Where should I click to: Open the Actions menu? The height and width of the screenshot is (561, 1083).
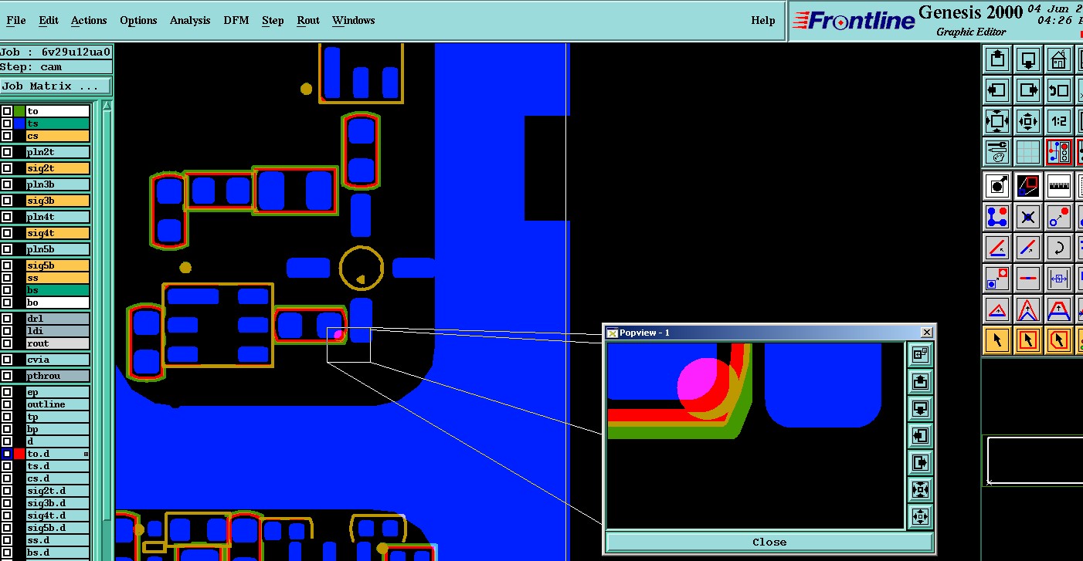[89, 20]
